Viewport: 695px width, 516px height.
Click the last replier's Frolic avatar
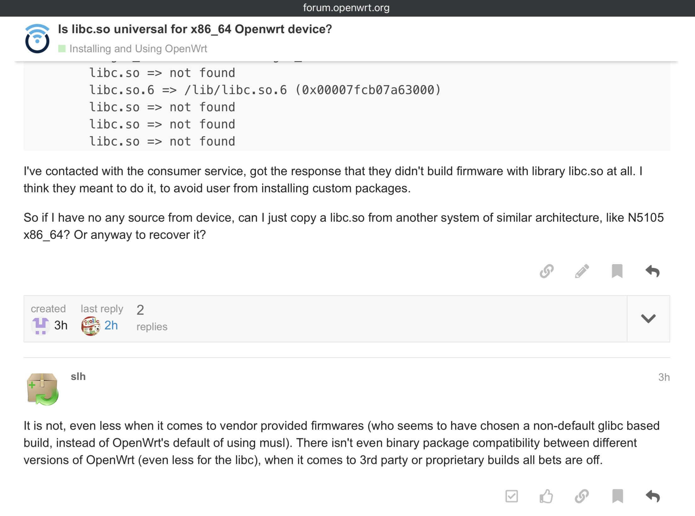tap(91, 326)
